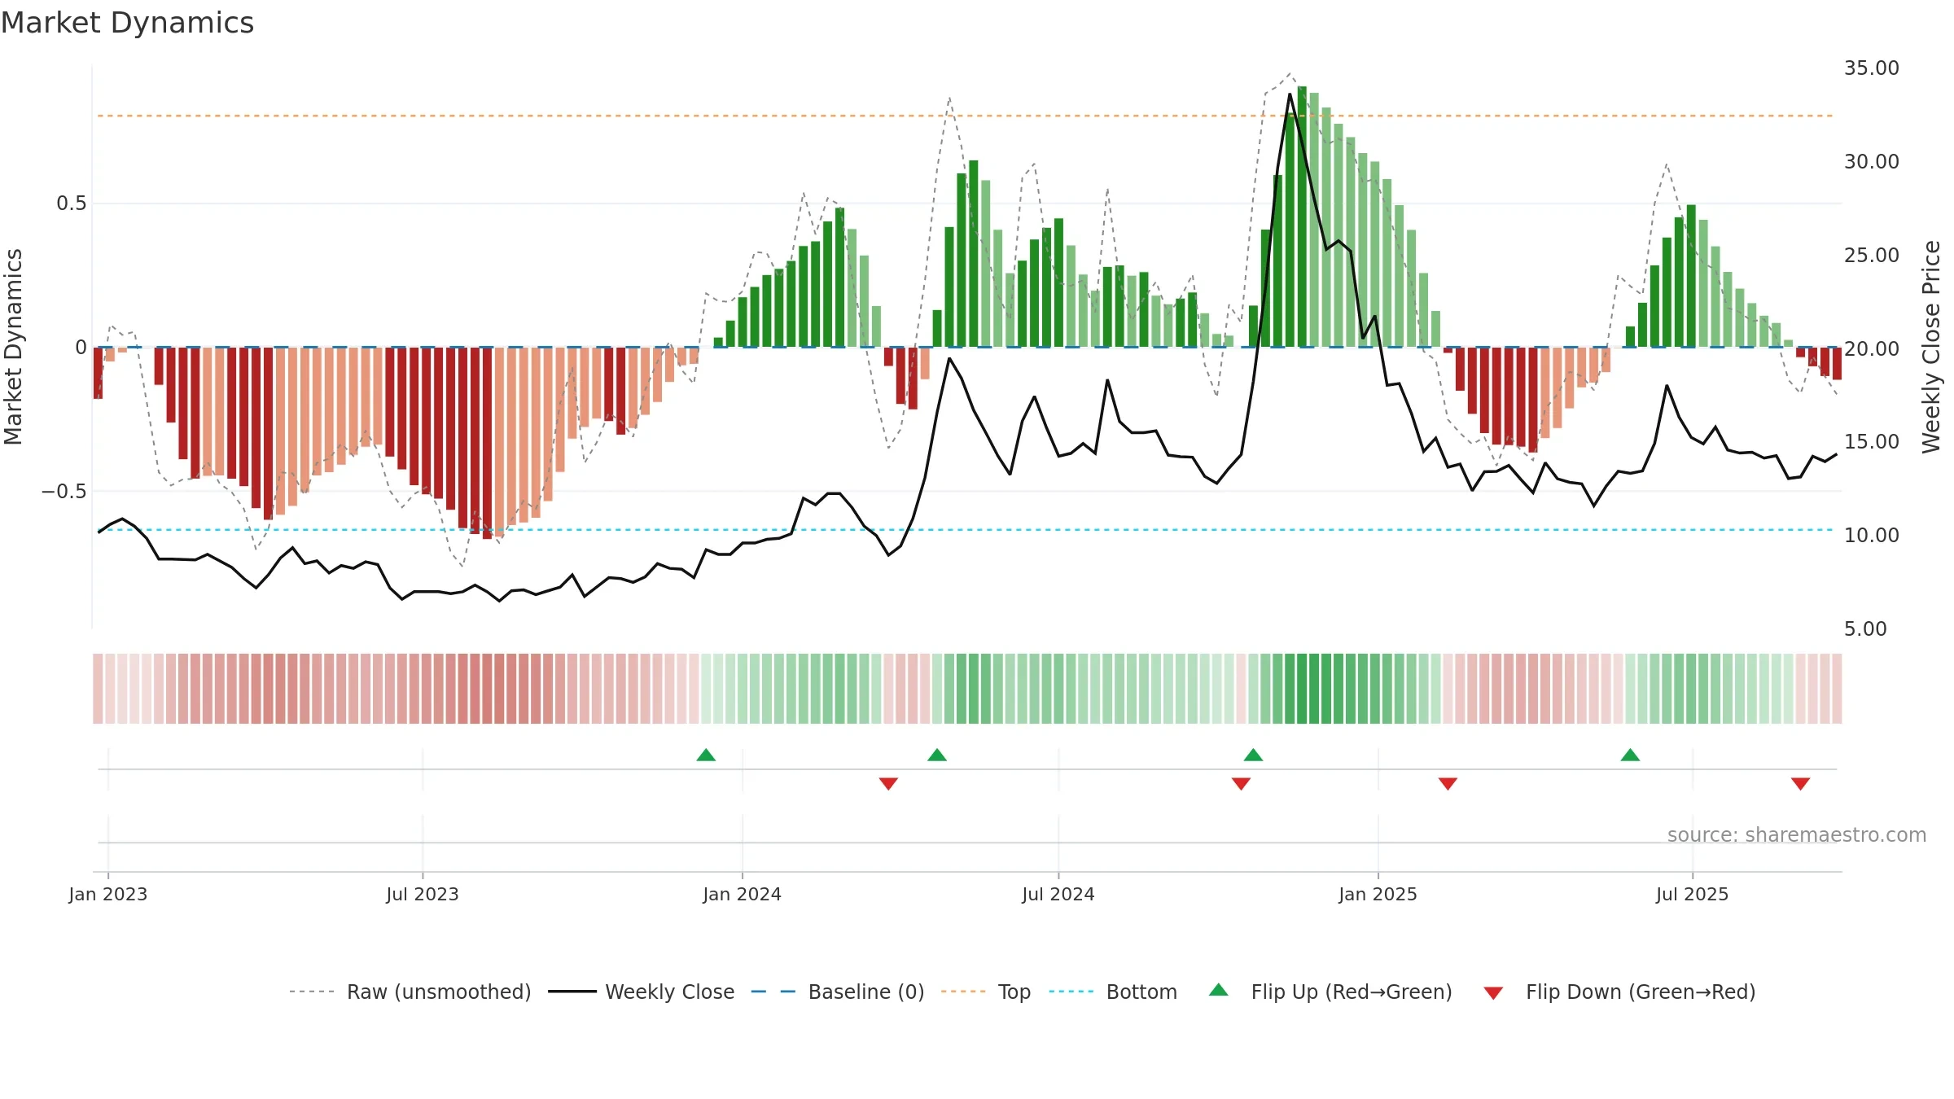The width and height of the screenshot is (1954, 1099).
Task: Click the 20.00 price axis label
Action: (1872, 348)
